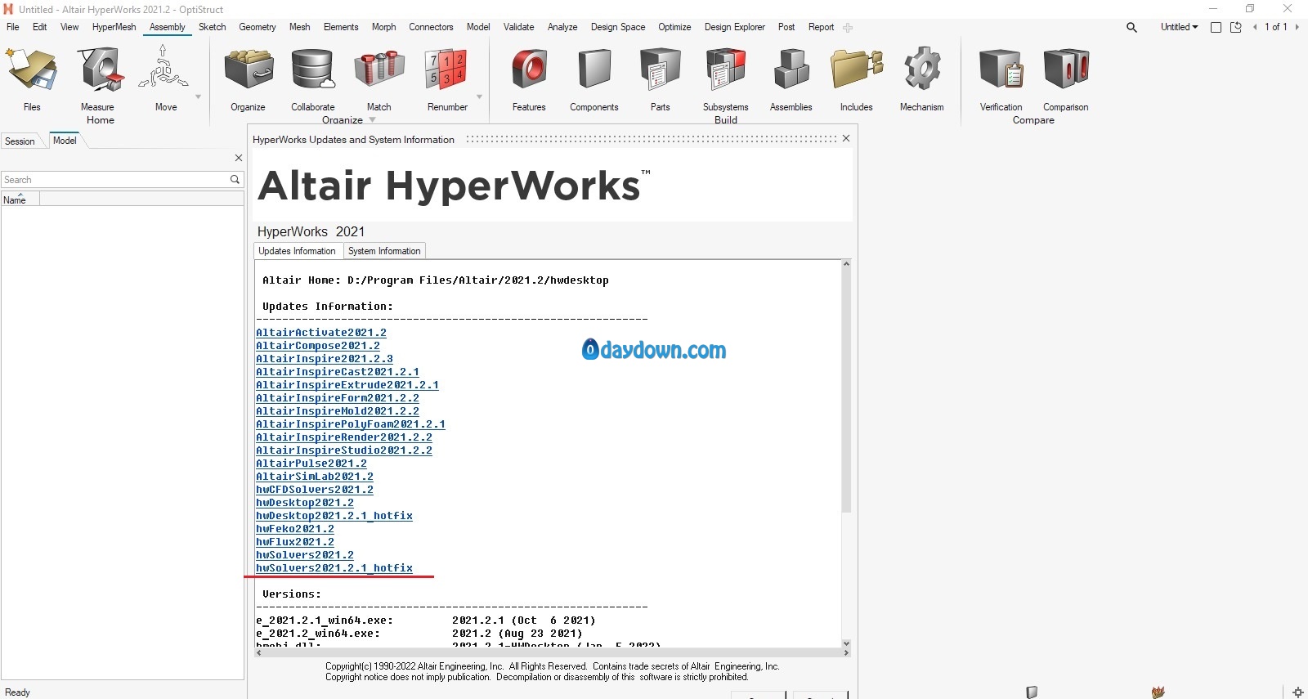This screenshot has width=1308, height=699.
Task: Click the horizontal scroll right arrow
Action: pos(846,652)
